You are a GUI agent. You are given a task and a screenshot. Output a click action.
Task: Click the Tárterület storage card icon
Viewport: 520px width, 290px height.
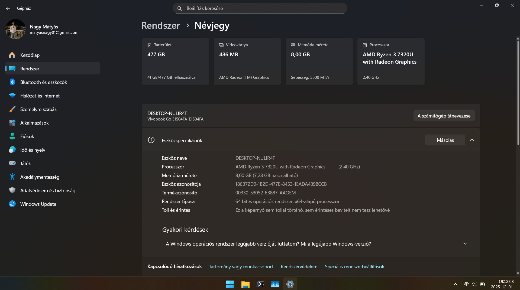(149, 45)
